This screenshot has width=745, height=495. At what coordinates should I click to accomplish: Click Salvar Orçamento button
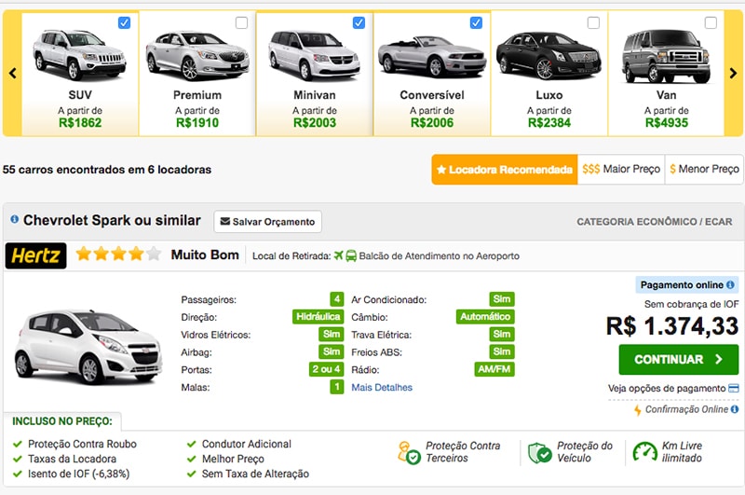click(x=268, y=221)
